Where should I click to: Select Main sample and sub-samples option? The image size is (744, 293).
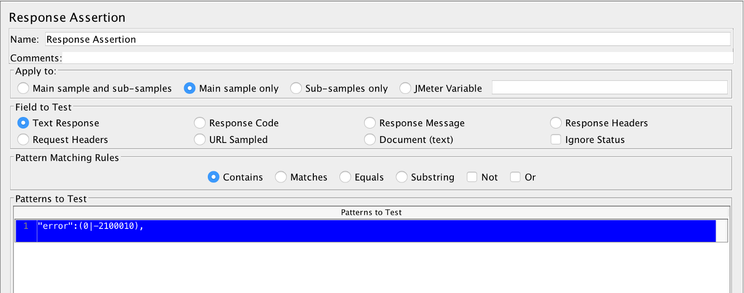point(23,88)
